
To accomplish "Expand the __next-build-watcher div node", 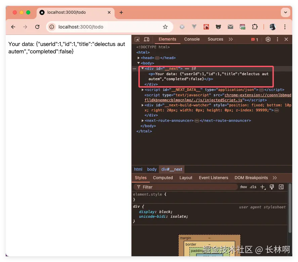I will [142, 105].
